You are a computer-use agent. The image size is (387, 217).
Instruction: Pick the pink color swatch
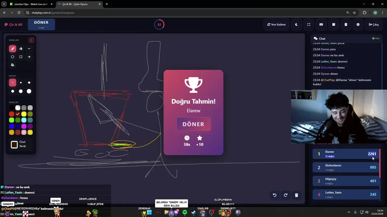click(24, 132)
